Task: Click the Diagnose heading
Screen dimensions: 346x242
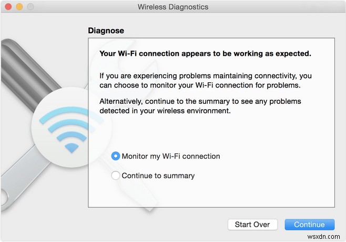Action: [x=106, y=31]
